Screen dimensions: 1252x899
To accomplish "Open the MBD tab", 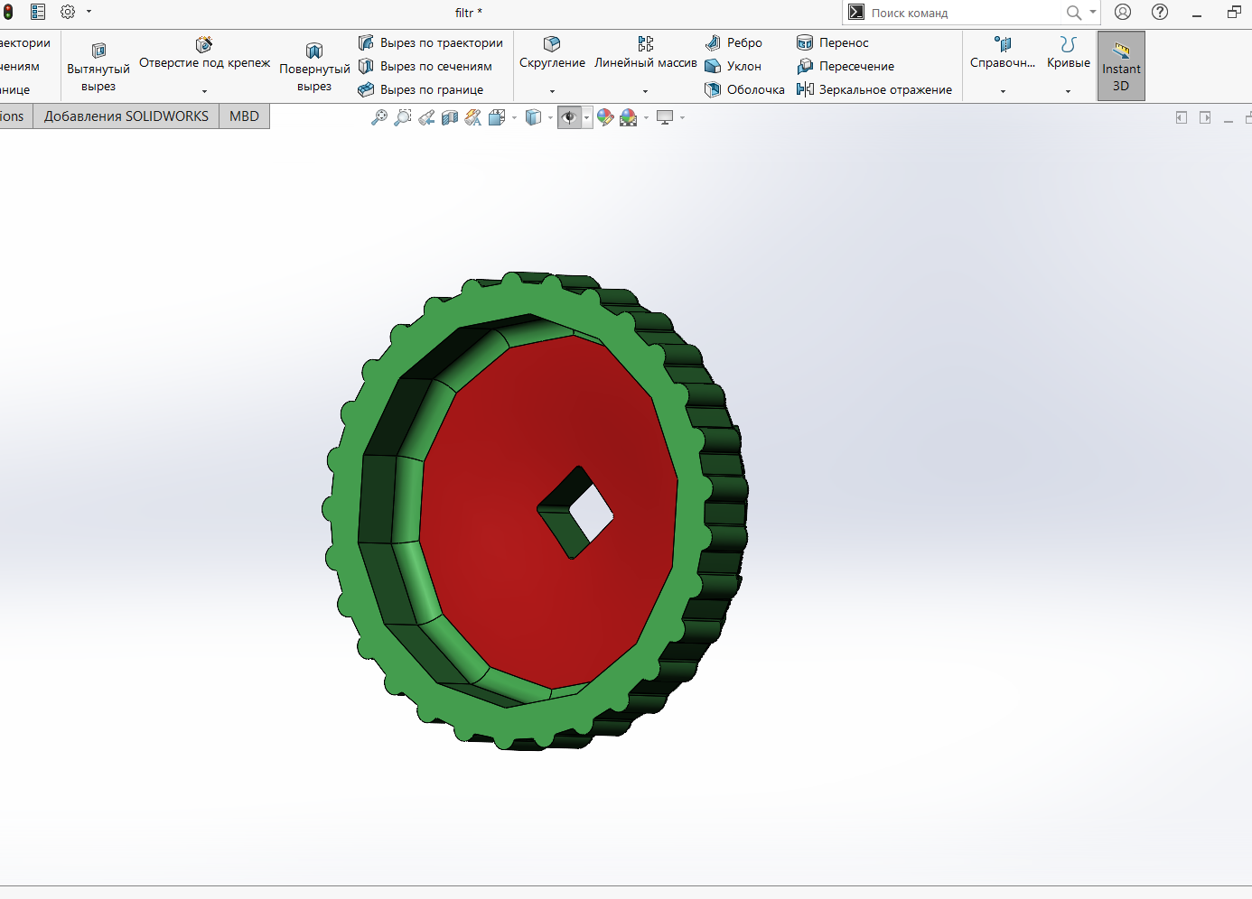I will coord(244,116).
